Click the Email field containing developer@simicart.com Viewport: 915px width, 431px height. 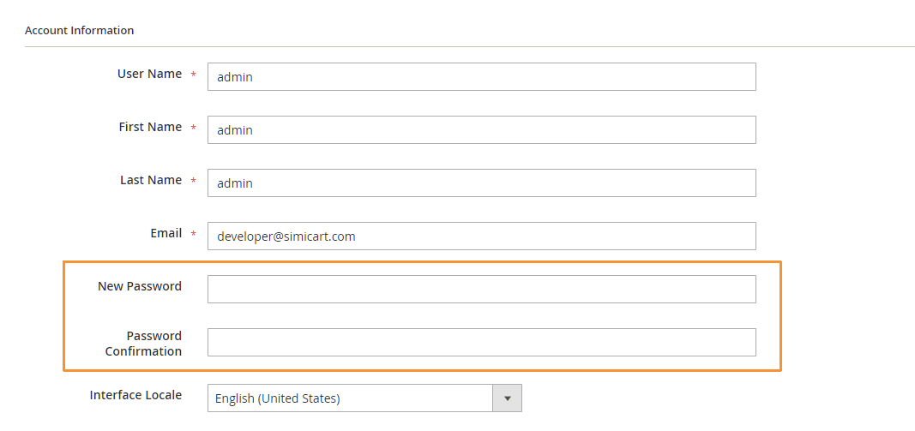point(481,236)
